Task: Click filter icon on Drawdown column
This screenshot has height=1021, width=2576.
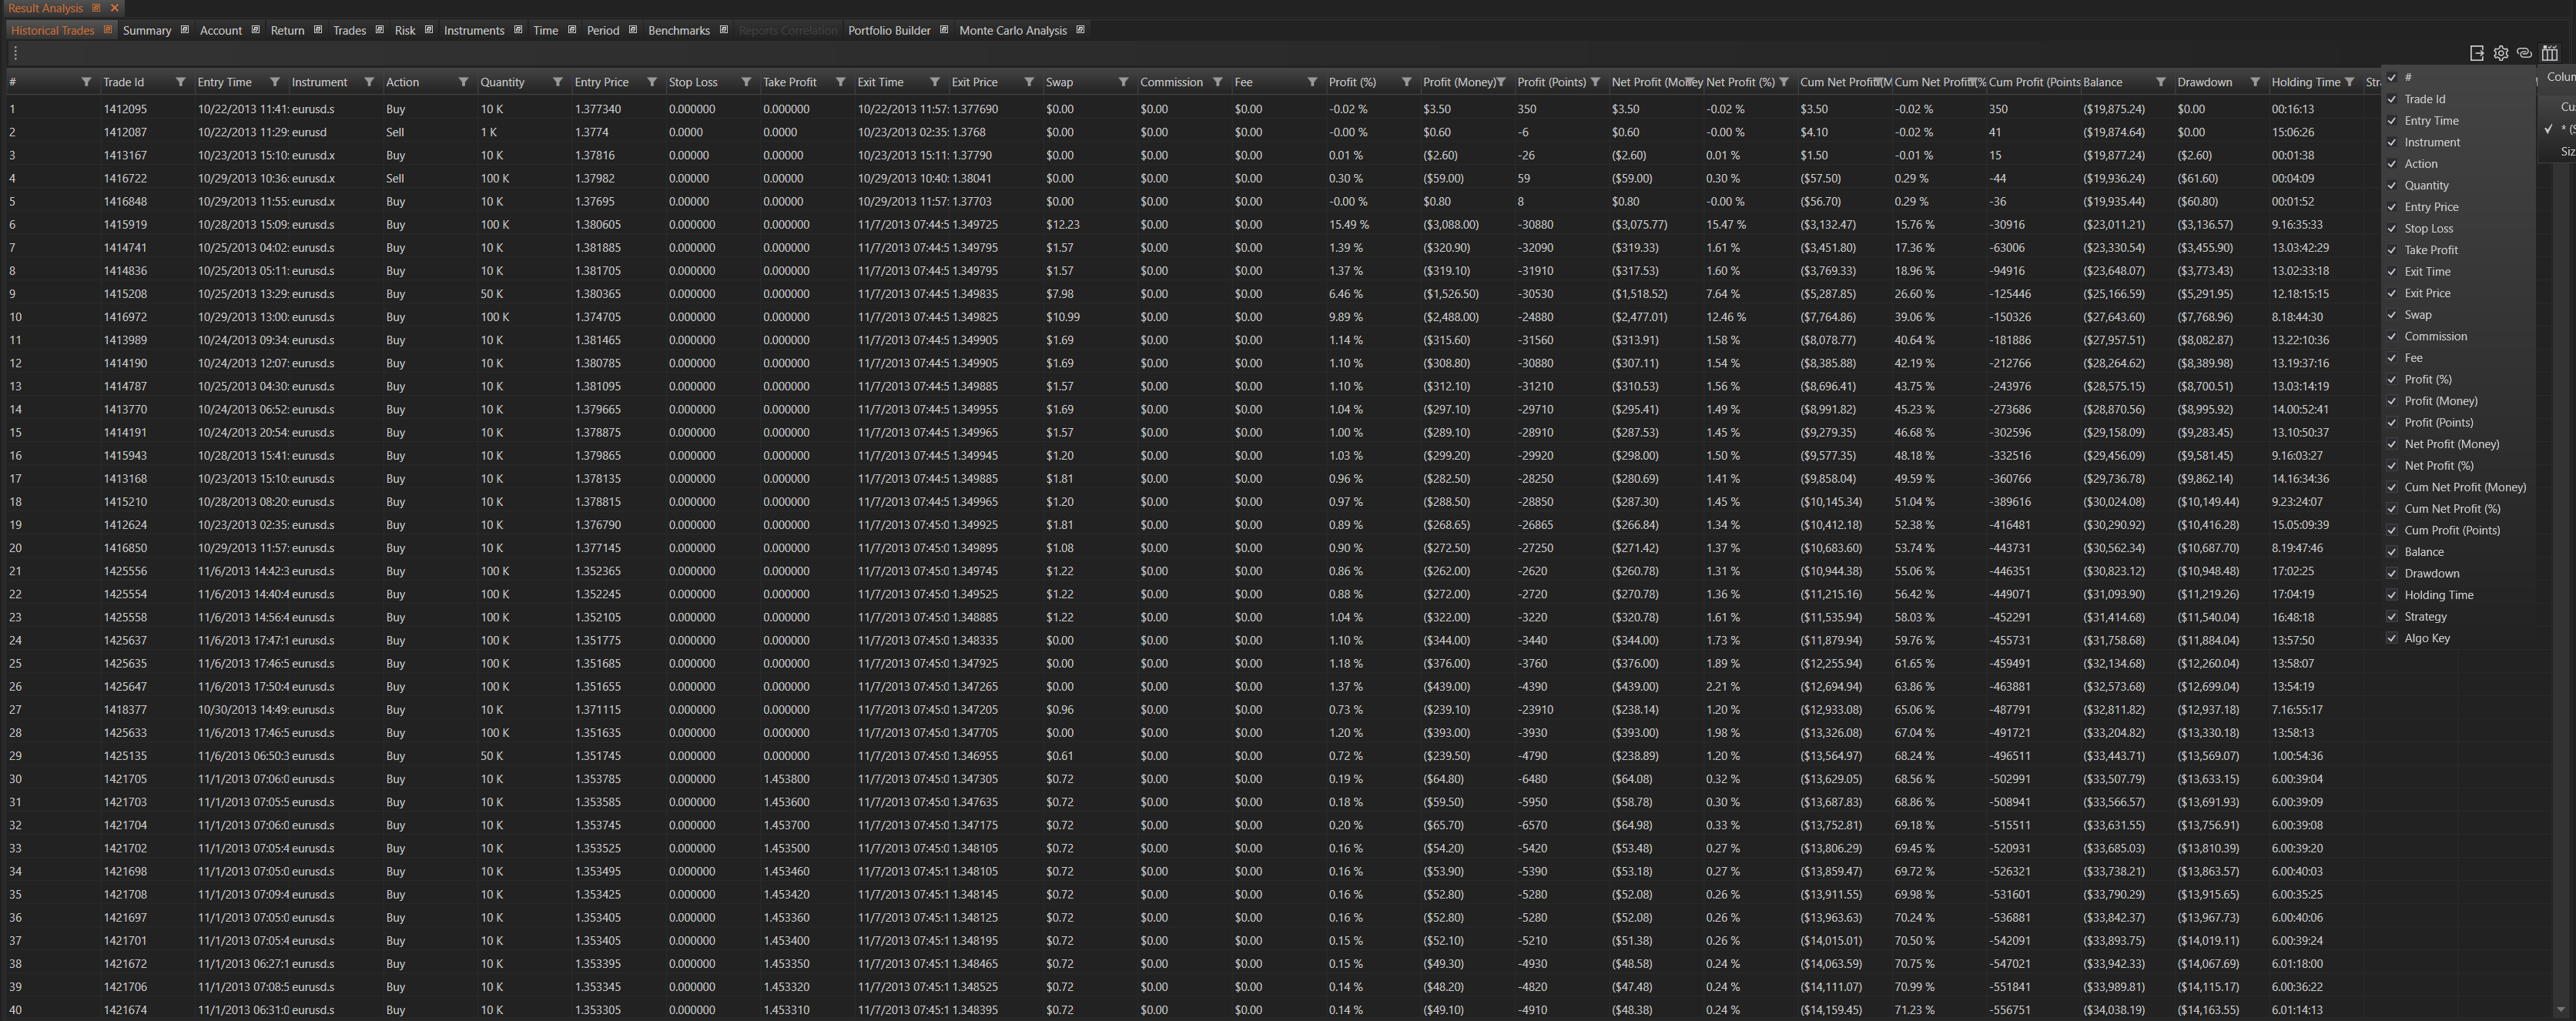Action: coord(2255,82)
